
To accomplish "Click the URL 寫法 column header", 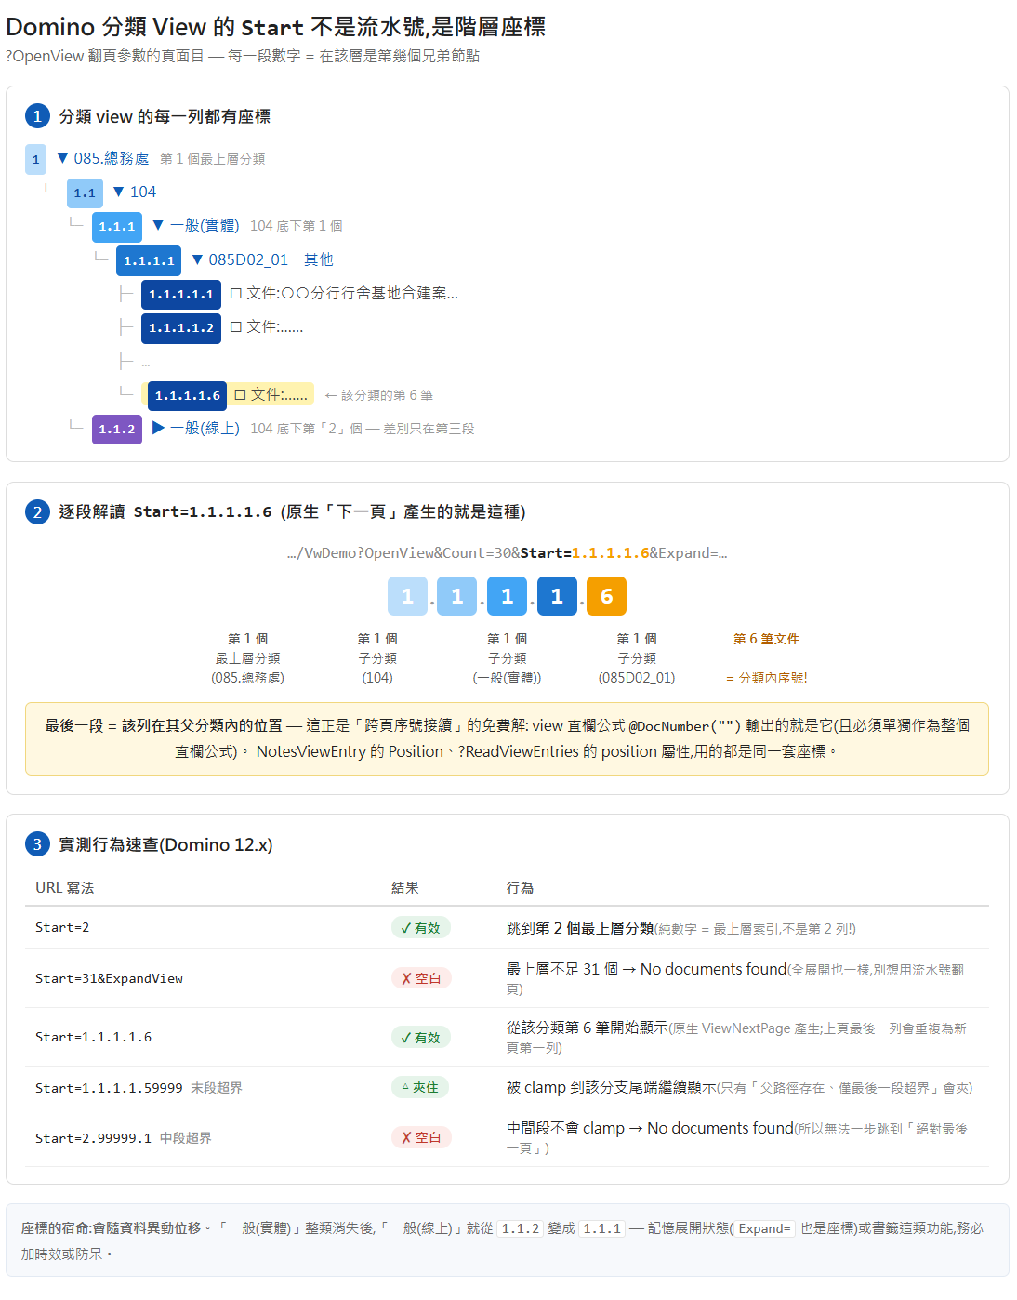I will coord(65,888).
